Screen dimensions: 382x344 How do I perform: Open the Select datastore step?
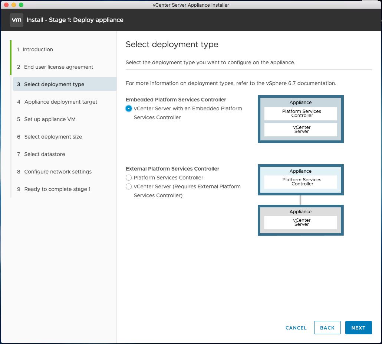pos(45,154)
